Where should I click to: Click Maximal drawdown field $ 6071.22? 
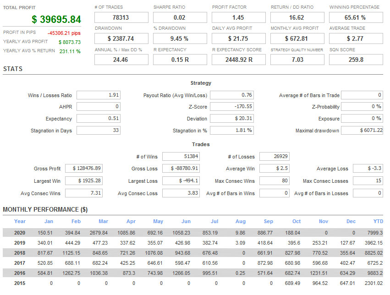[362, 130]
